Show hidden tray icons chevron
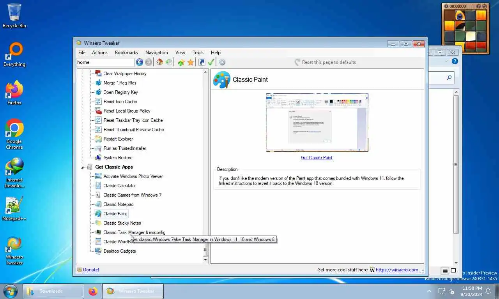 [x=429, y=291]
